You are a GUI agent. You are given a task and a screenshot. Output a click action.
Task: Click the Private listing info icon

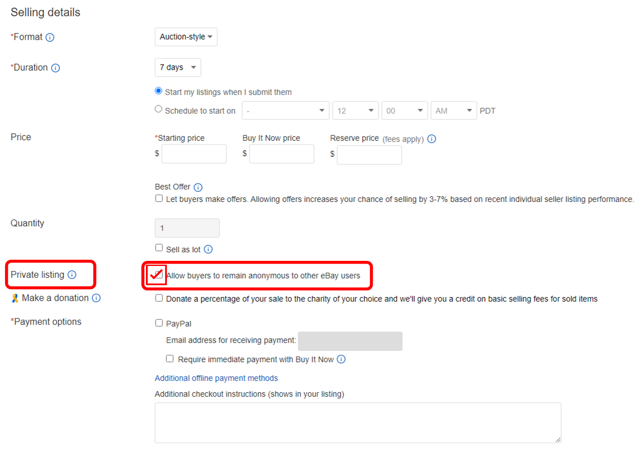[72, 275]
